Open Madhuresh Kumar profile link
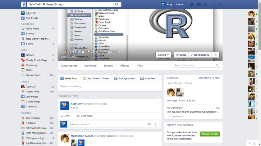Image resolution: width=261 pixels, height=146 pixels. [x=82, y=136]
